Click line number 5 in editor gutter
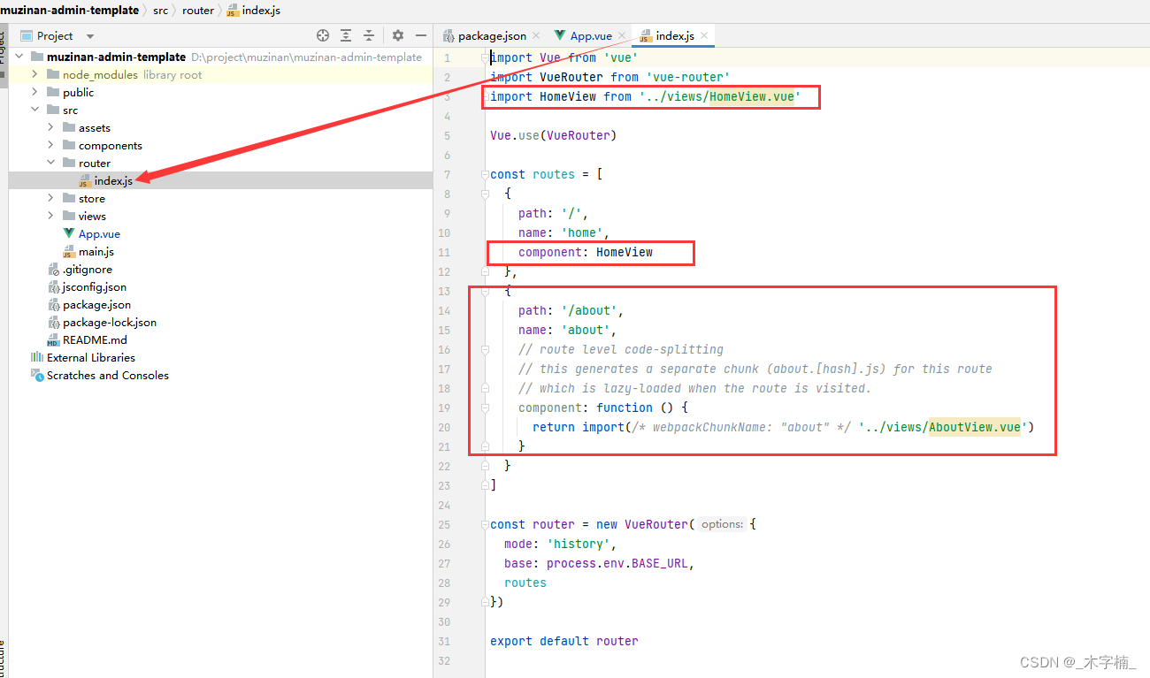This screenshot has width=1150, height=678. tap(447, 135)
